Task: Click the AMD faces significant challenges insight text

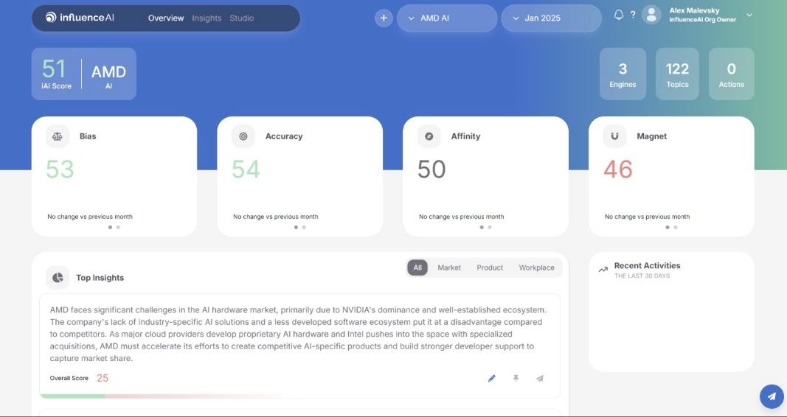Action: tap(298, 334)
